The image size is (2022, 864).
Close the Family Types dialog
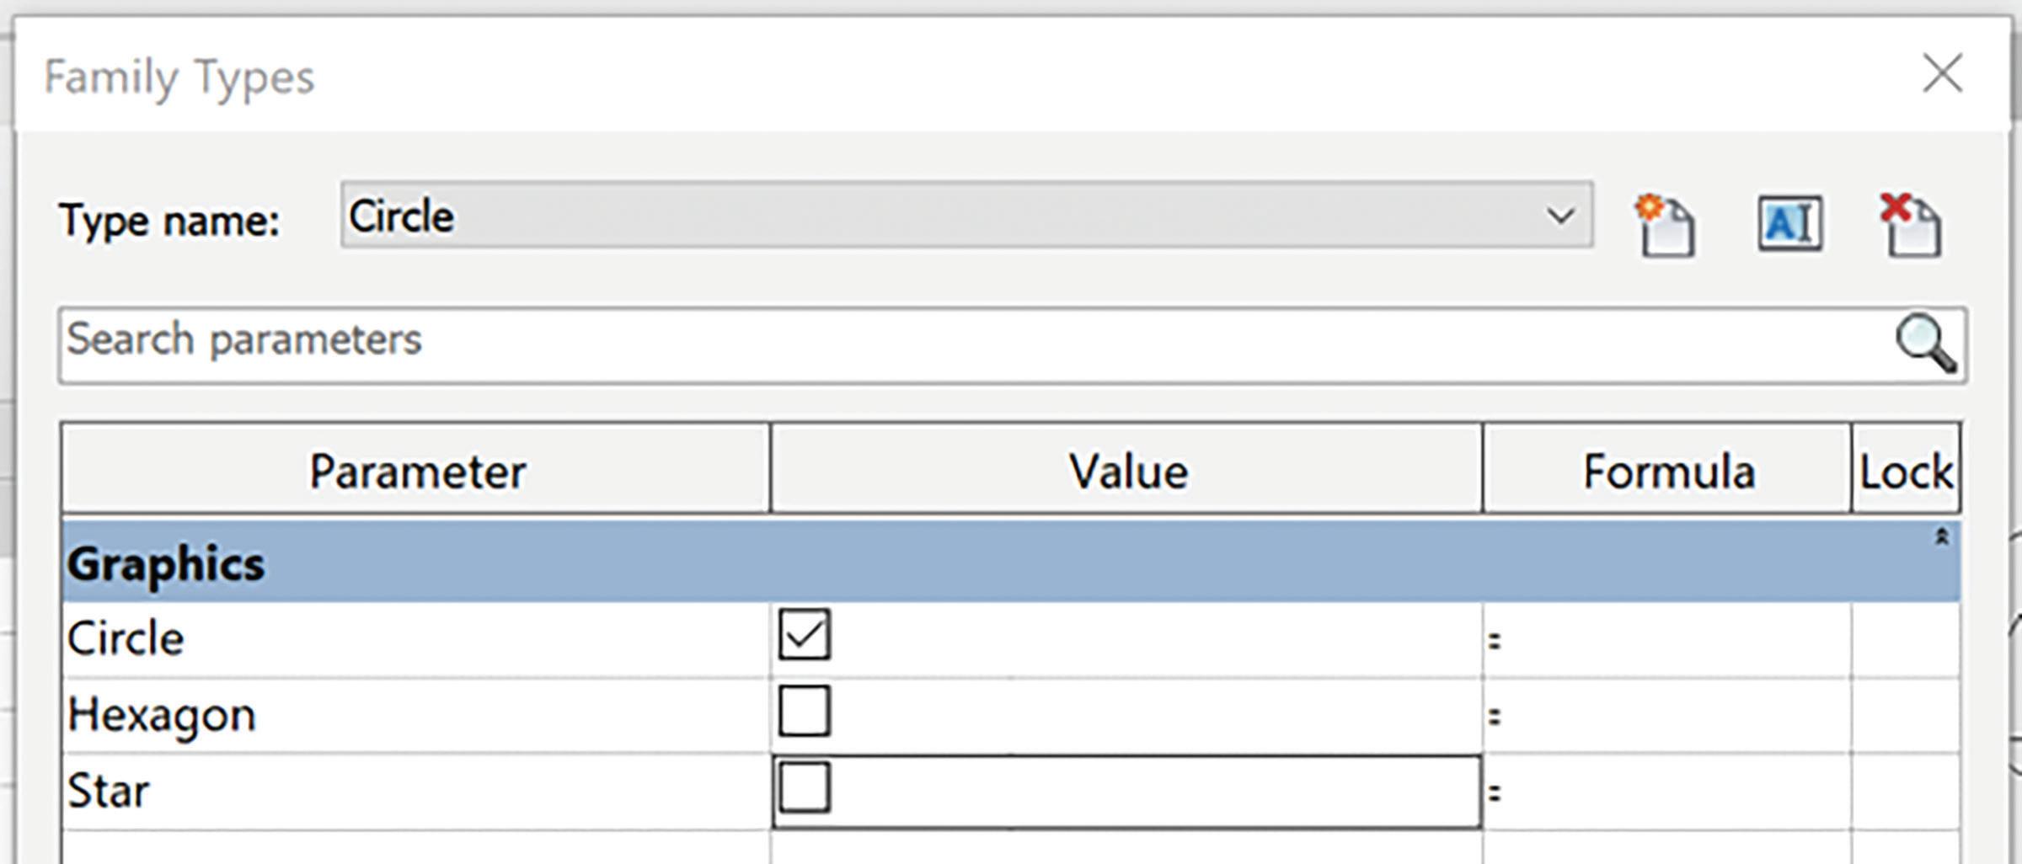(x=1943, y=74)
